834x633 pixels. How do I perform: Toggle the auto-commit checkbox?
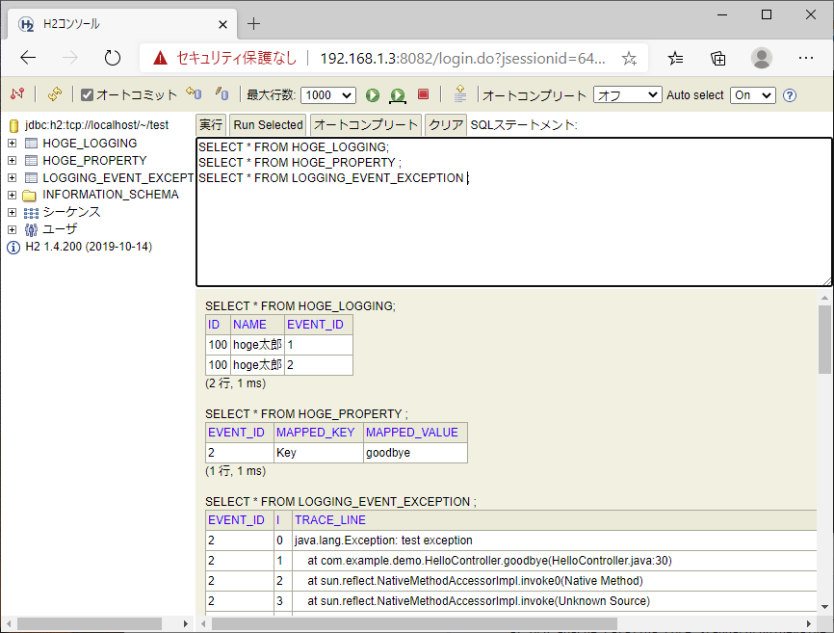pos(87,94)
